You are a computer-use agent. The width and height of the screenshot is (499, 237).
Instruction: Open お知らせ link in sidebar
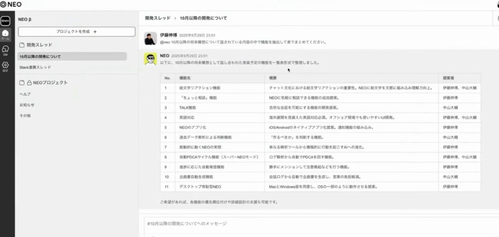pos(27,105)
